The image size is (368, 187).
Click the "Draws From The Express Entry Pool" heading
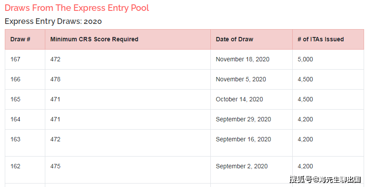[x=77, y=8]
